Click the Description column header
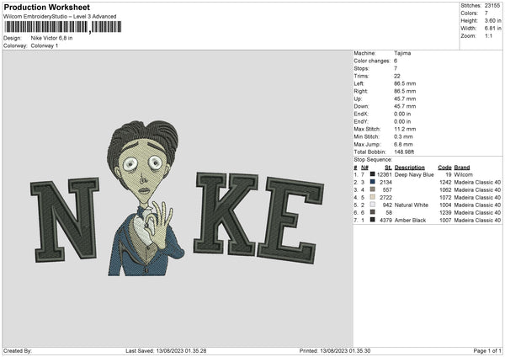 [409, 167]
